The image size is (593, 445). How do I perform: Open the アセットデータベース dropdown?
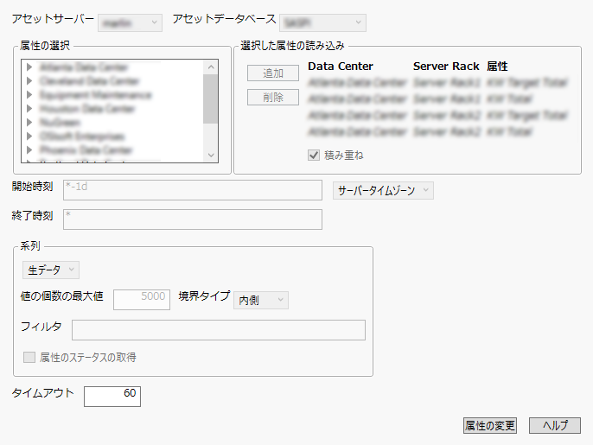click(322, 23)
